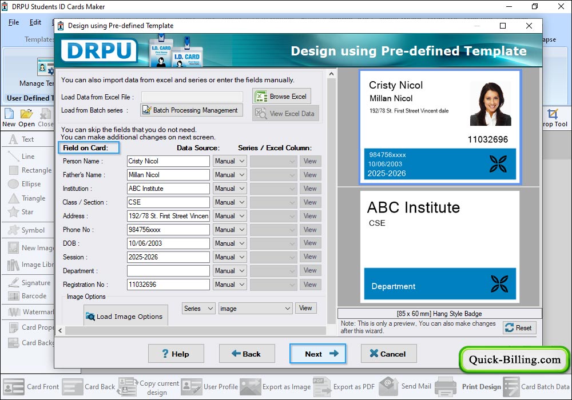
Task: Open Department data source dropdown
Action: click(x=229, y=271)
